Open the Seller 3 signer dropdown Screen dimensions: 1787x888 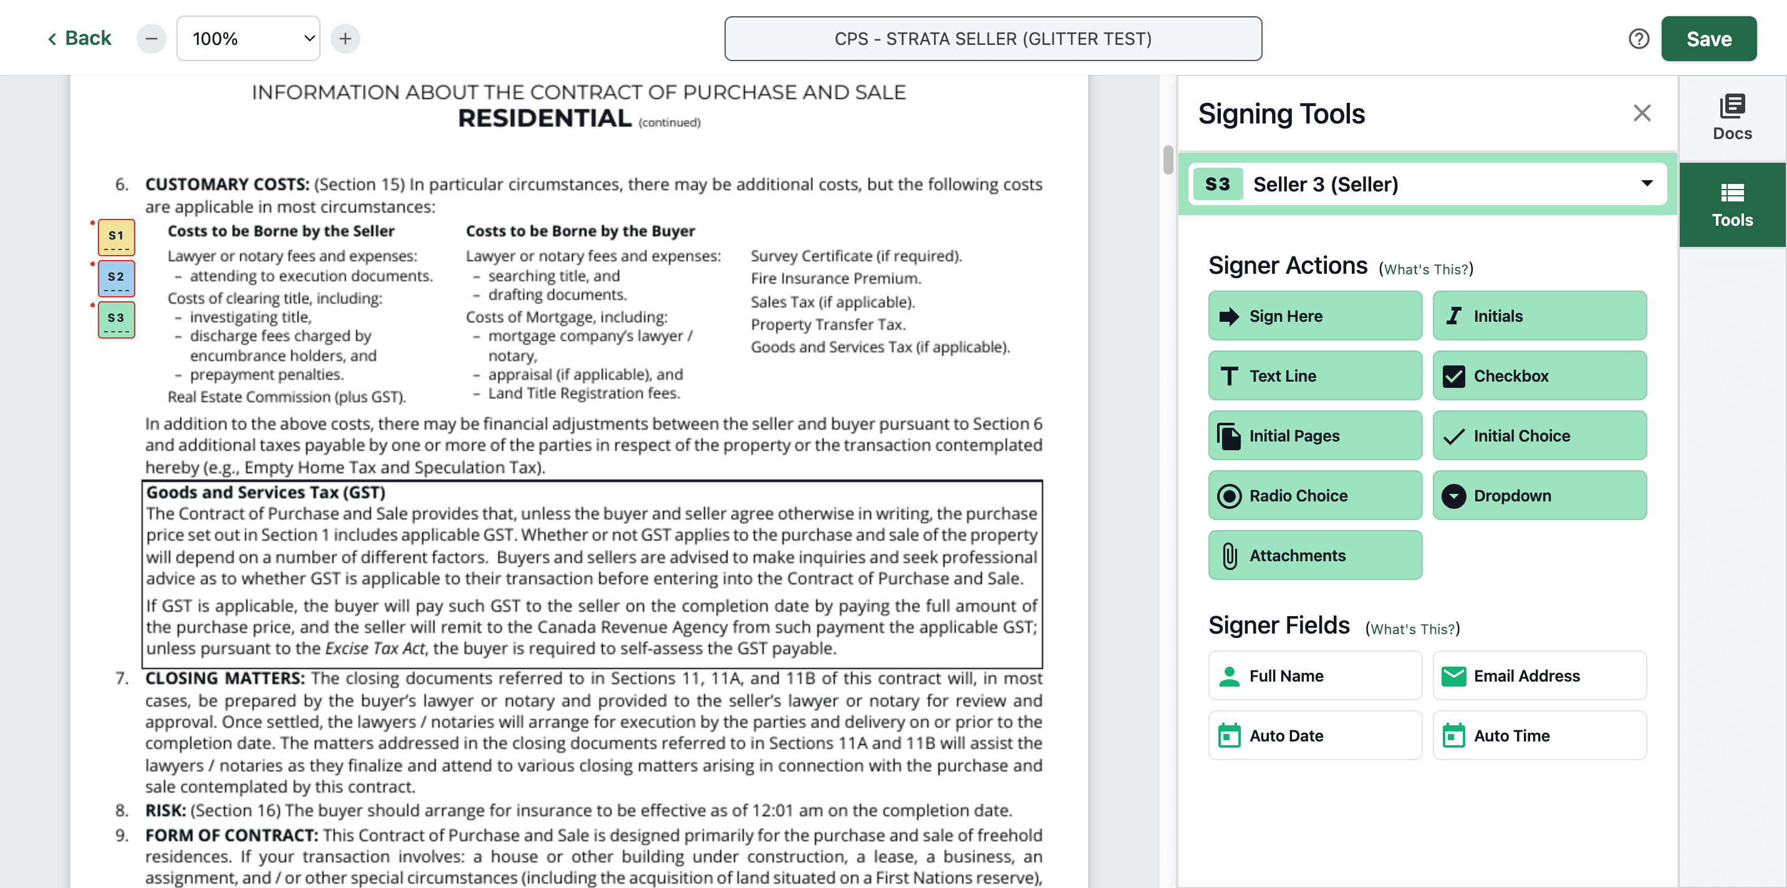click(x=1427, y=184)
